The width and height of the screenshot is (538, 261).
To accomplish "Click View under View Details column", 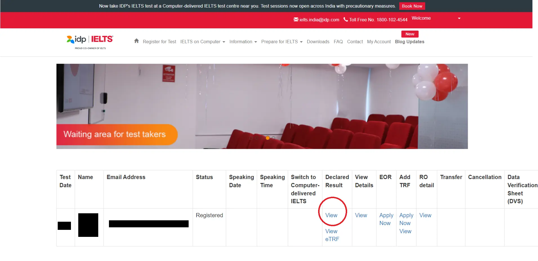I will tap(361, 215).
